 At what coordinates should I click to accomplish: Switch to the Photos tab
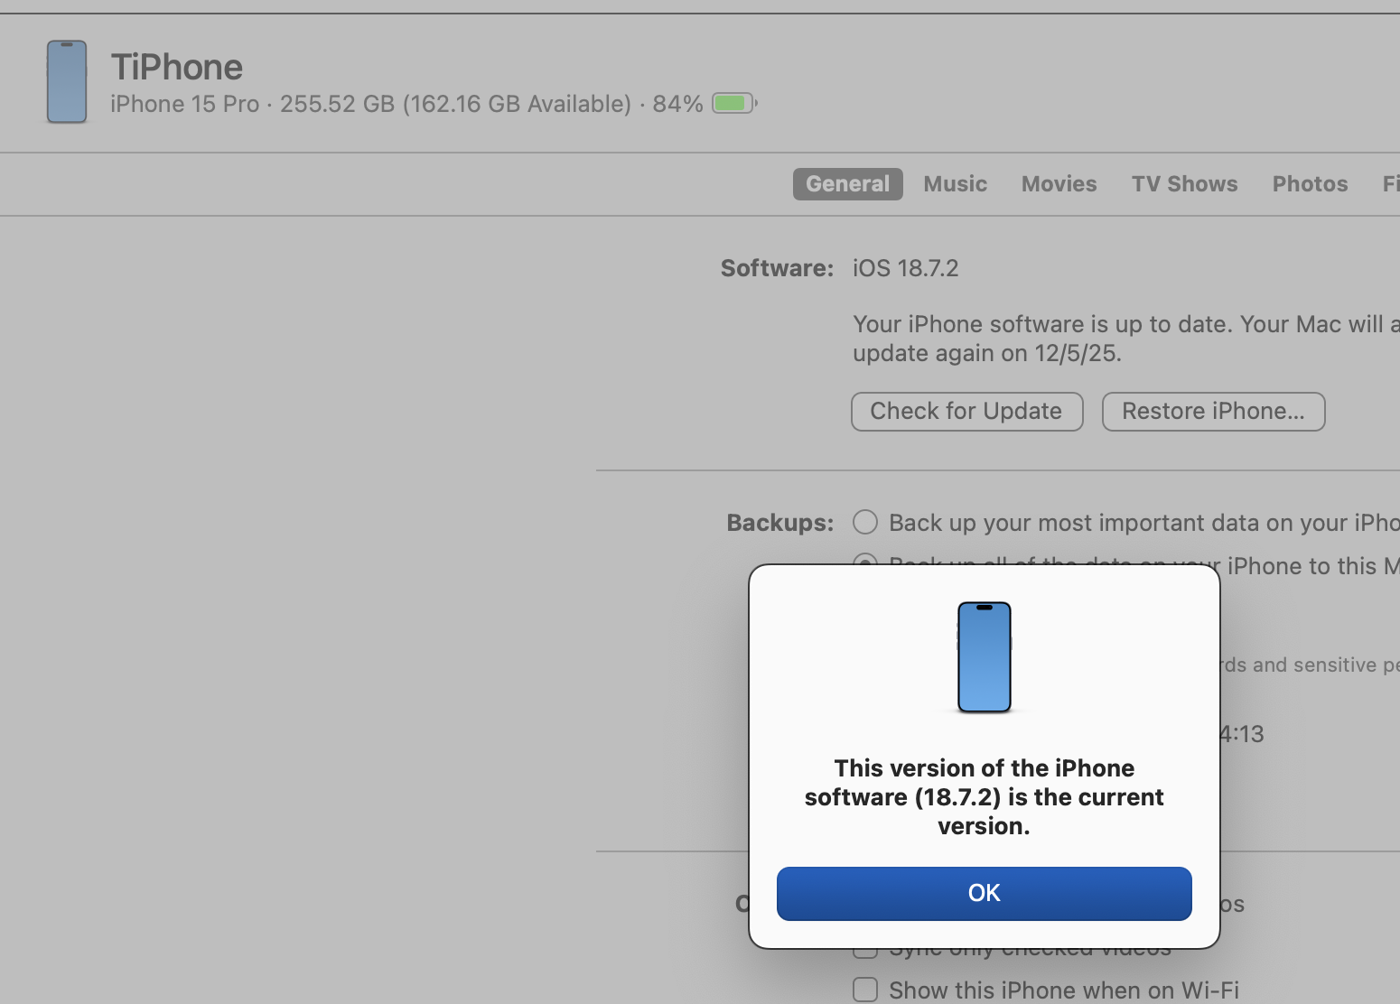click(1310, 184)
